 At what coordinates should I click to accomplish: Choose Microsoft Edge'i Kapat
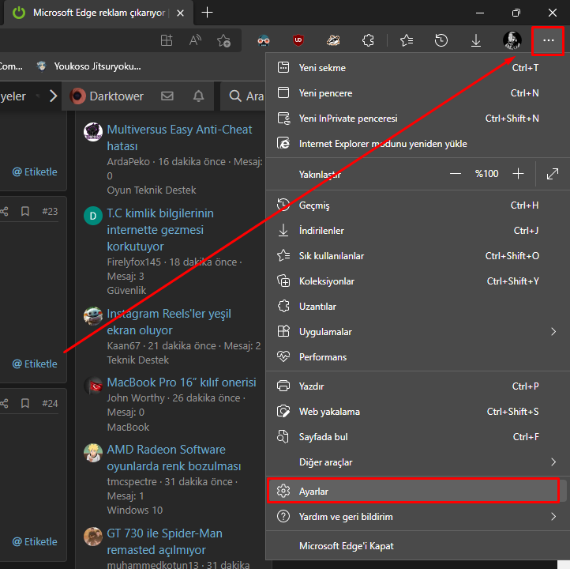click(x=418, y=546)
